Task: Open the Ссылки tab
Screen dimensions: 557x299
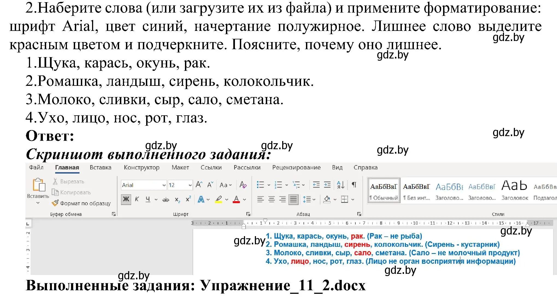Action: 211,167
